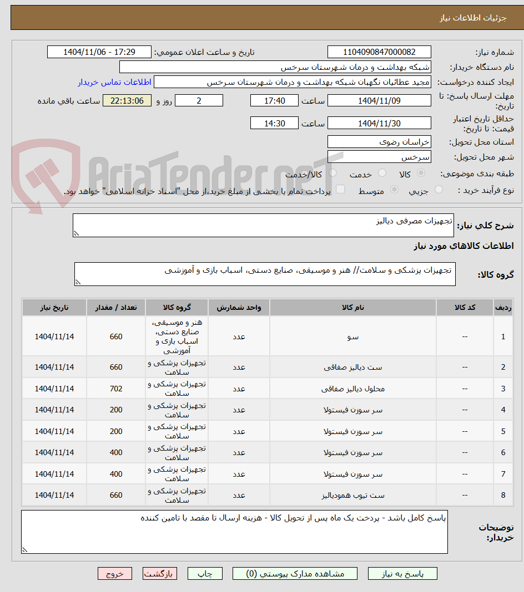Click the پاسخ به نیاز button
This screenshot has height=592, width=524.
pyautogui.click(x=402, y=574)
